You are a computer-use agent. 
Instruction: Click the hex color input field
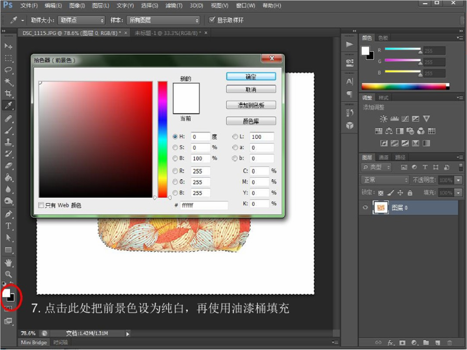[x=204, y=205]
